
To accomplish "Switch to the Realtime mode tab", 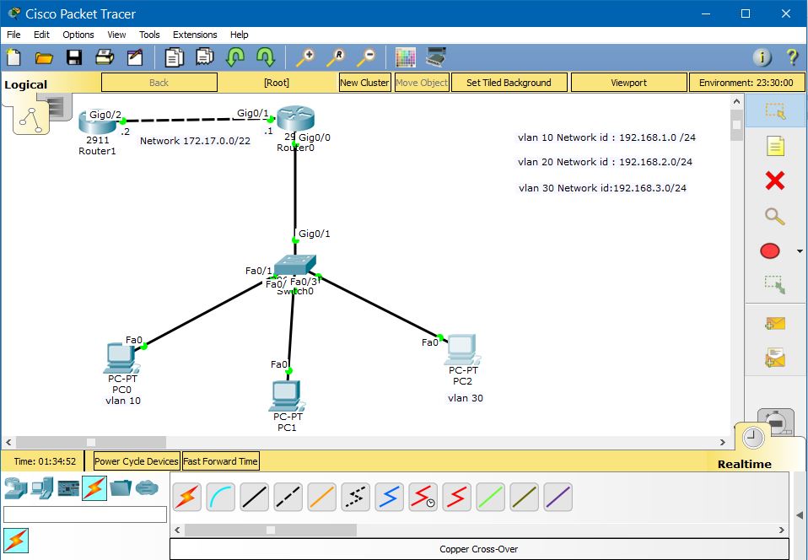I will coord(745,464).
